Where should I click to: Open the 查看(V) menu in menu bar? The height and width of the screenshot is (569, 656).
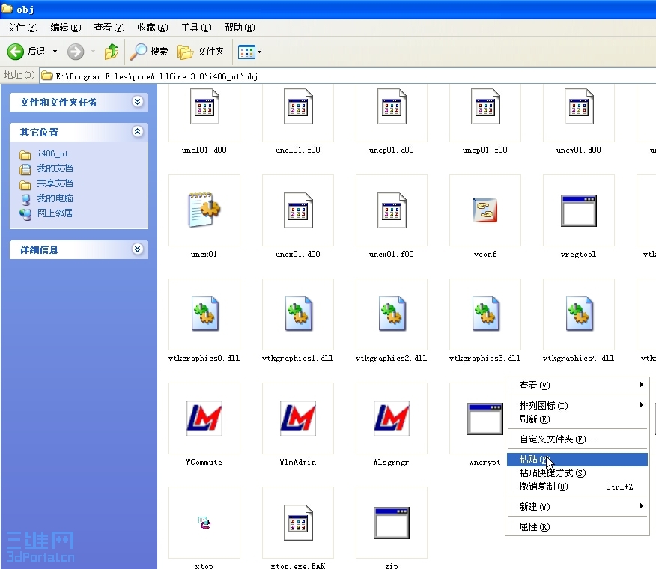109,28
